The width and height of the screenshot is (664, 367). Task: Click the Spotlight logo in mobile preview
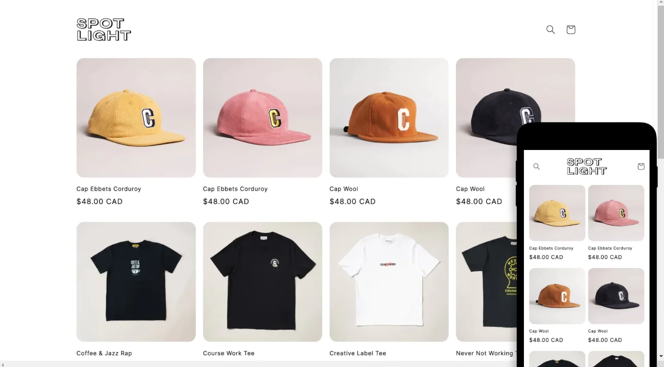click(x=587, y=166)
